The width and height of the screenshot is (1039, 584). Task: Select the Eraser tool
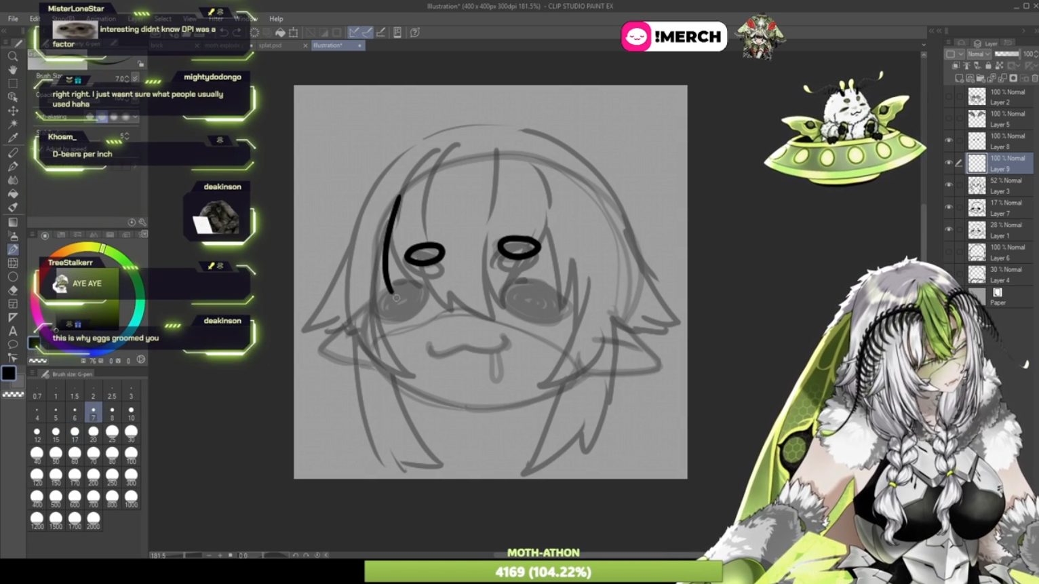tap(13, 290)
